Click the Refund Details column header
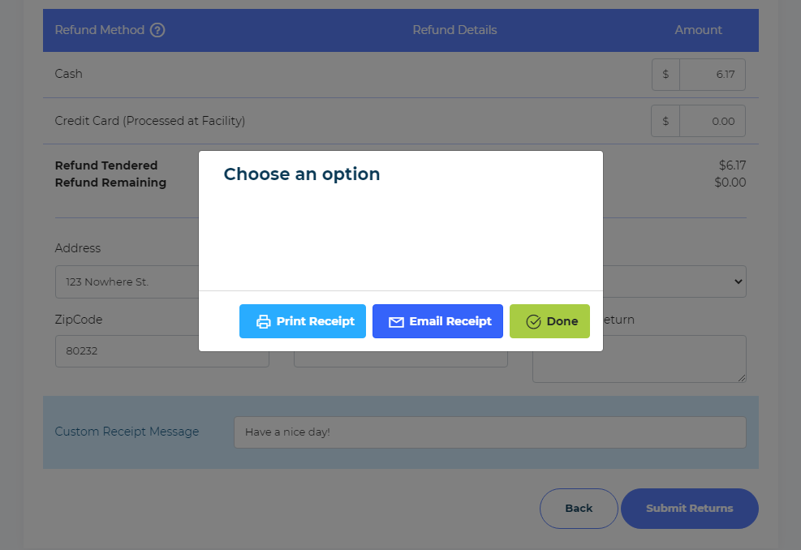 coord(454,30)
